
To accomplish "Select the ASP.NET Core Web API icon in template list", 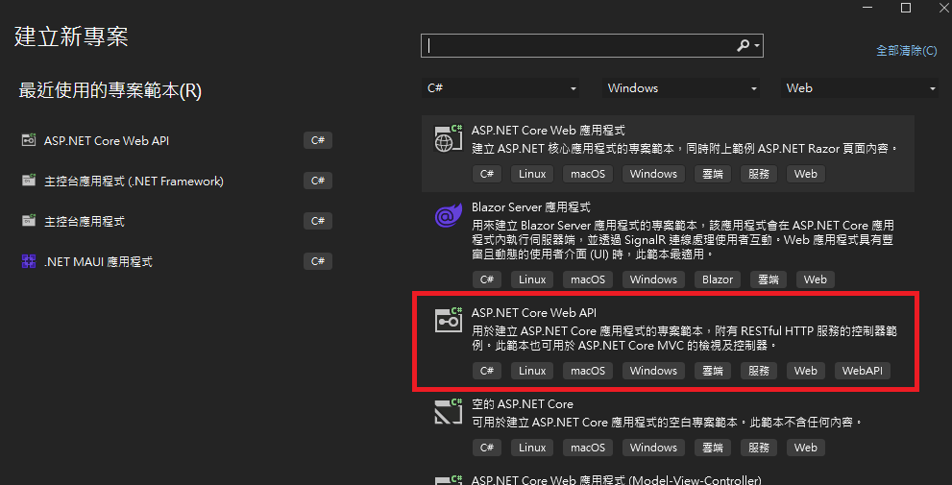I will coord(449,320).
